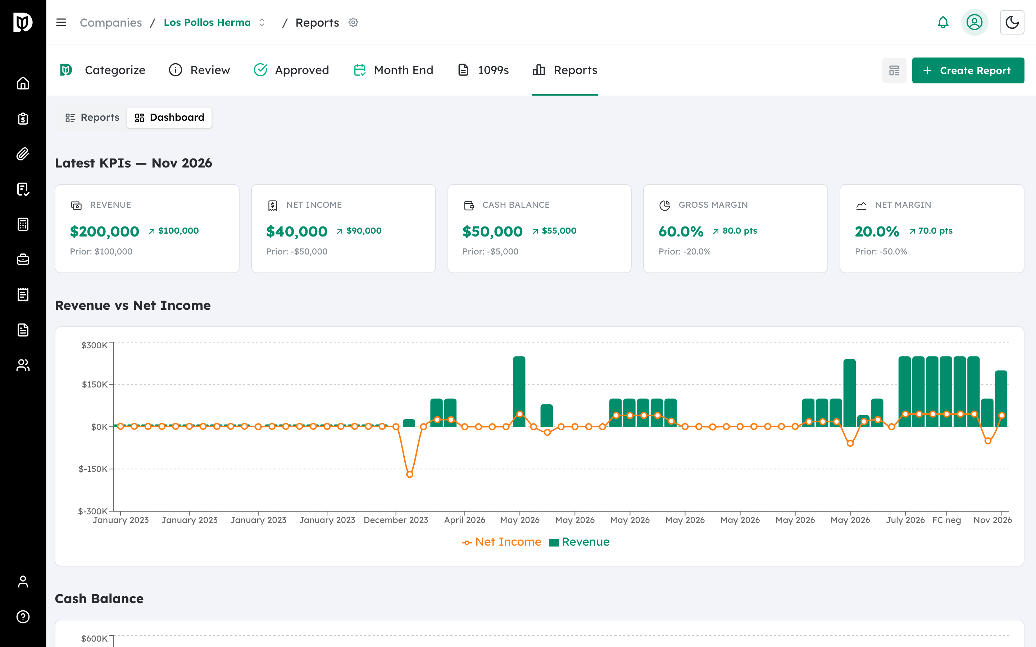
Task: Click the Prior: -$50,000 text
Action: (x=297, y=252)
